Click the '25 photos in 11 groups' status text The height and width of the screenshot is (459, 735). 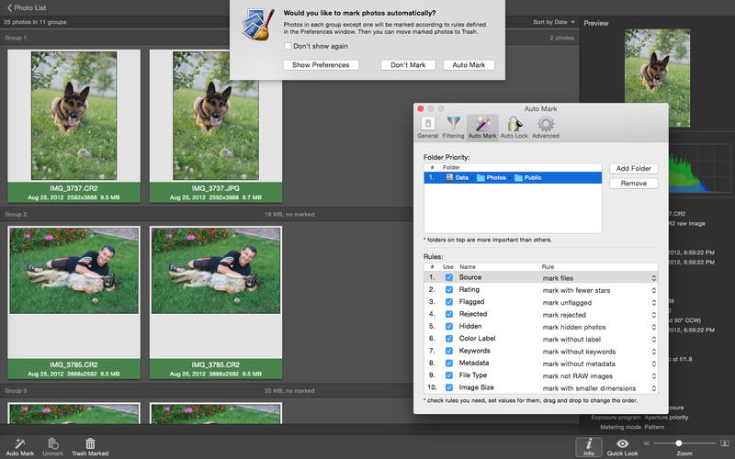35,22
